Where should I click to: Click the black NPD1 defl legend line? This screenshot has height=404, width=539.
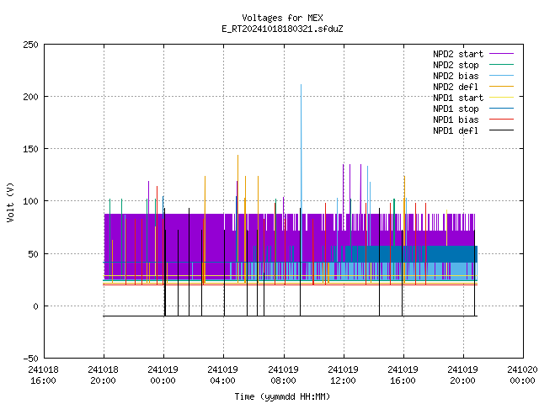pos(501,130)
